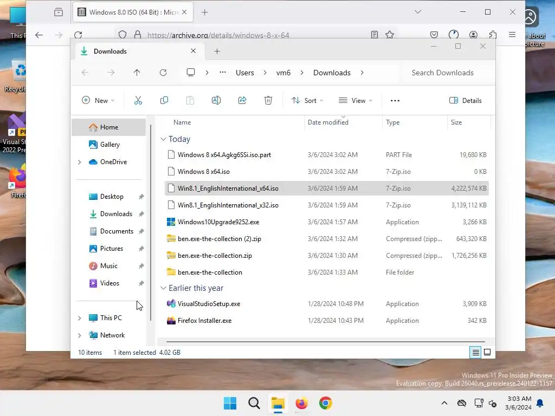Click Explorer back navigation arrow
Screen dimensions: 555x416
pyautogui.click(x=85, y=73)
